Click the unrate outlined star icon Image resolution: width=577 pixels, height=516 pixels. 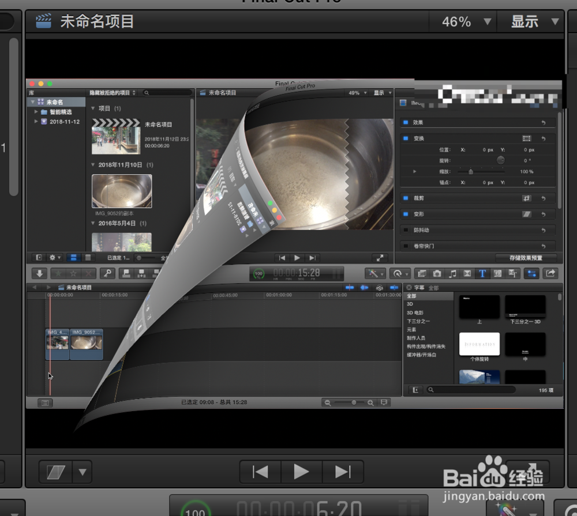pos(73,273)
